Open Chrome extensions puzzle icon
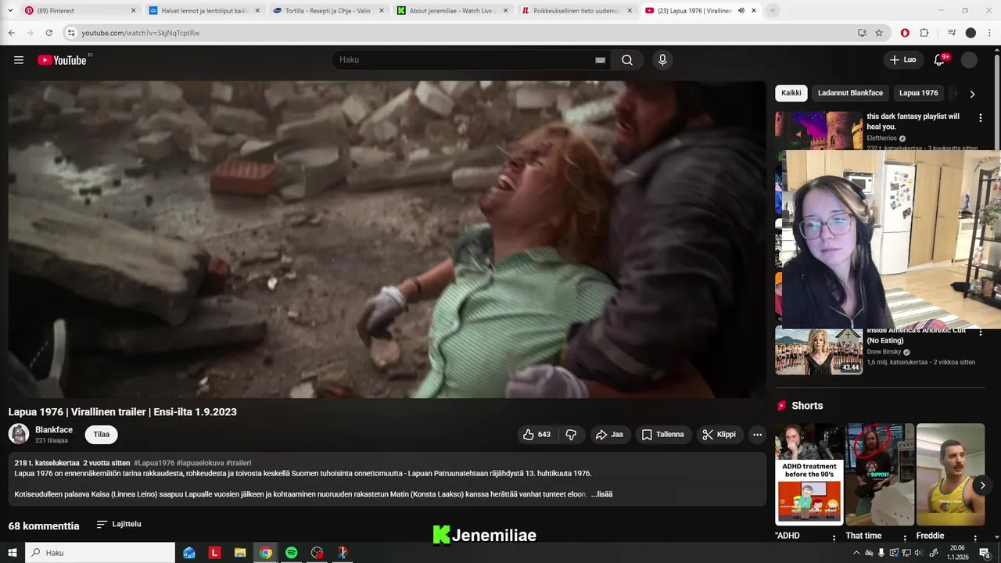This screenshot has height=563, width=1001. tap(924, 33)
